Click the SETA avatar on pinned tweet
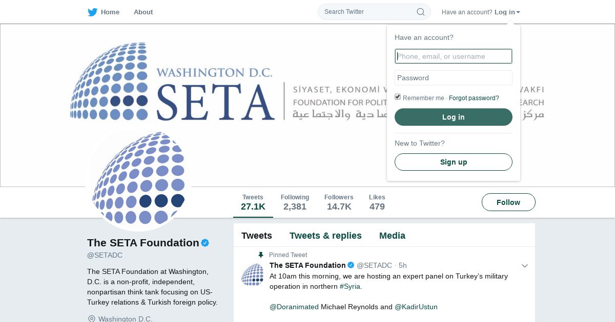The height and width of the screenshot is (322, 615). coord(252,274)
